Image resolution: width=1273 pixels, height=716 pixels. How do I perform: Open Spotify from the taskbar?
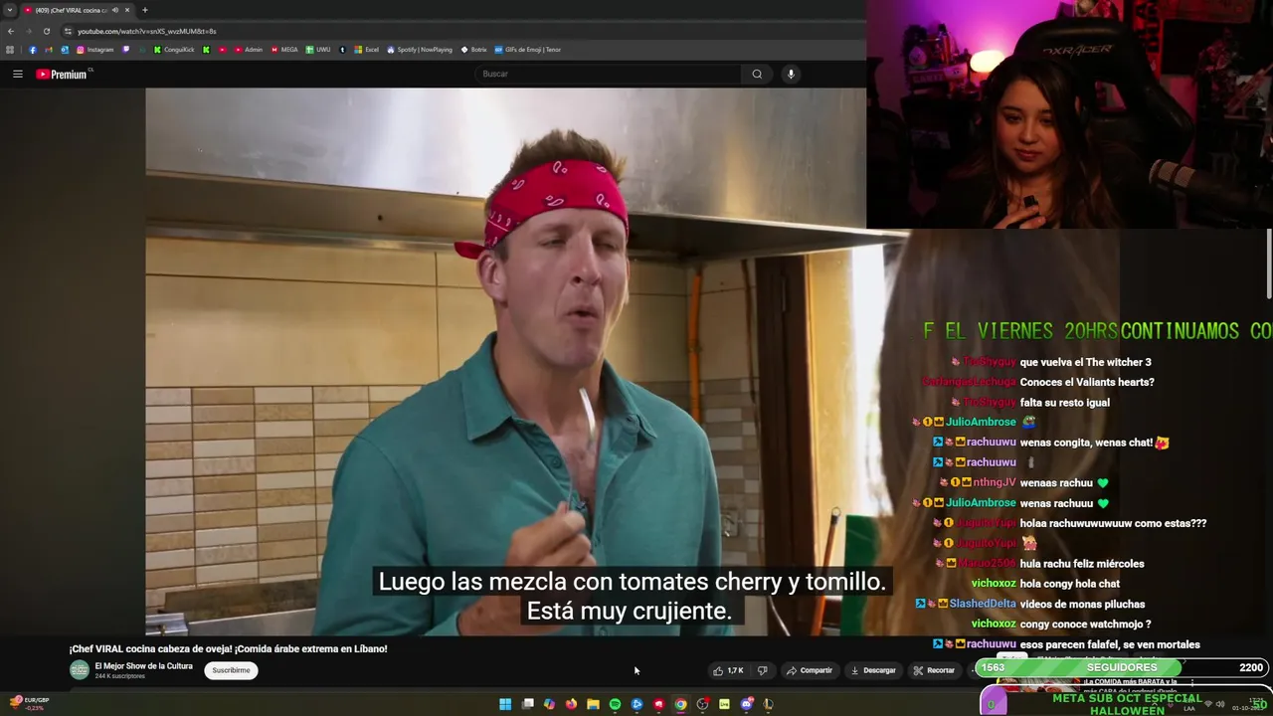click(x=615, y=704)
